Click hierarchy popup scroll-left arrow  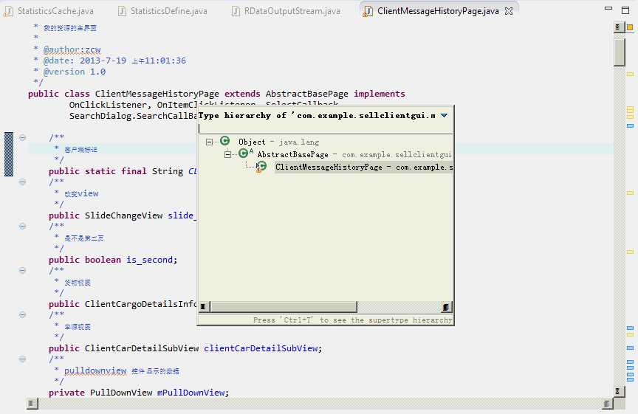click(x=204, y=307)
